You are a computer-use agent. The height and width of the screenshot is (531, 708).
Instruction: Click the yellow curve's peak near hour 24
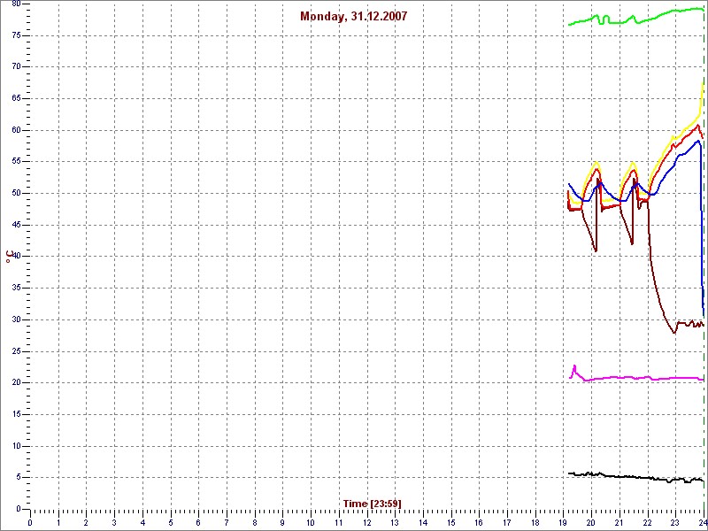tap(703, 82)
